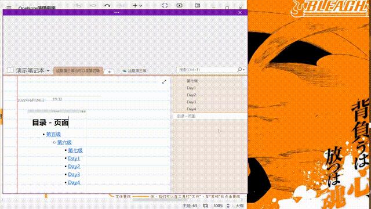Click the 第六级 hyperlink
The height and width of the screenshot is (209, 371).
(x=64, y=142)
